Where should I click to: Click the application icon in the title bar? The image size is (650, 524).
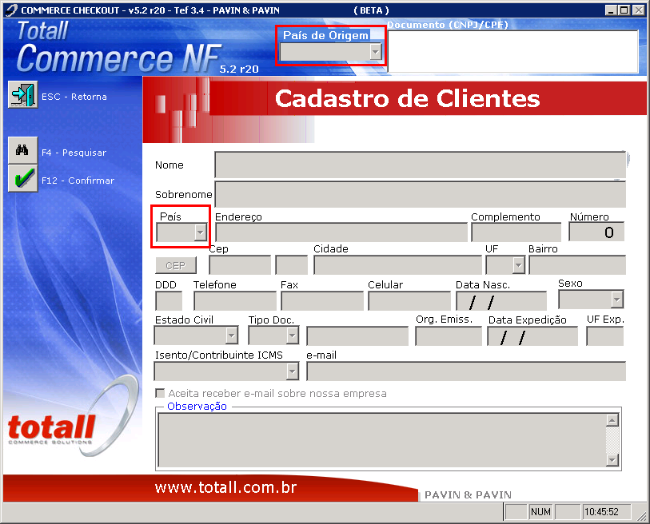tap(11, 10)
